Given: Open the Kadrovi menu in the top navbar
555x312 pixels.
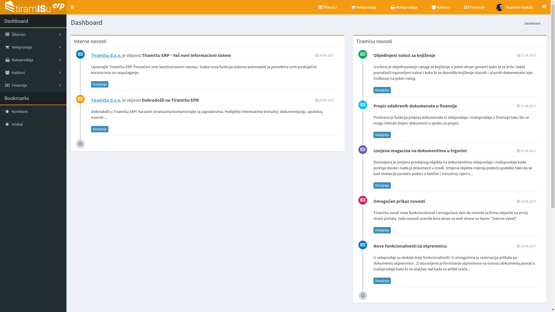Looking at the screenshot, I should (x=441, y=7).
